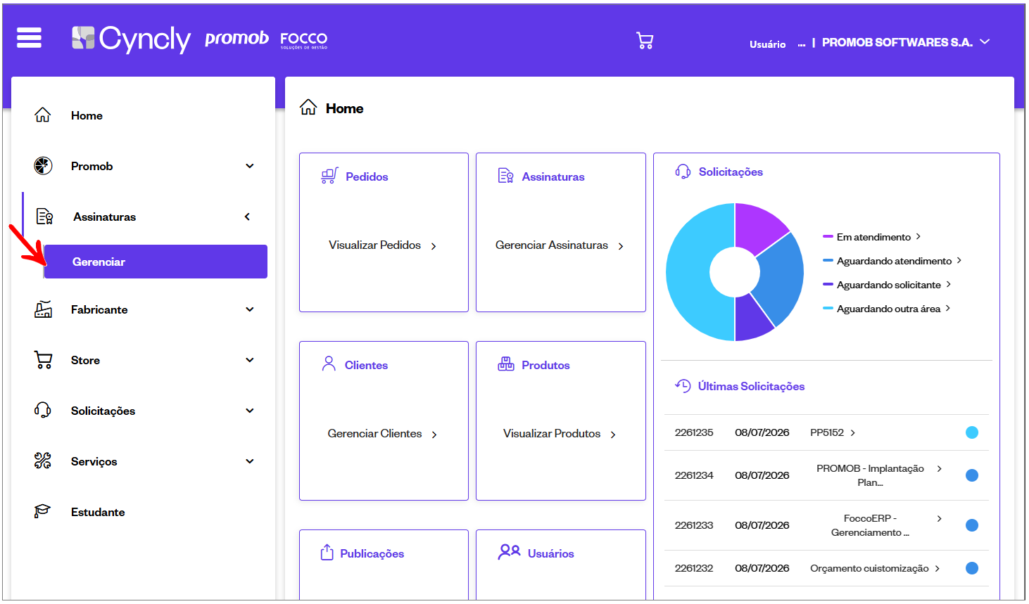Screen dimensions: 1029x604
Task: Click the Usuários people icon
Action: point(509,552)
